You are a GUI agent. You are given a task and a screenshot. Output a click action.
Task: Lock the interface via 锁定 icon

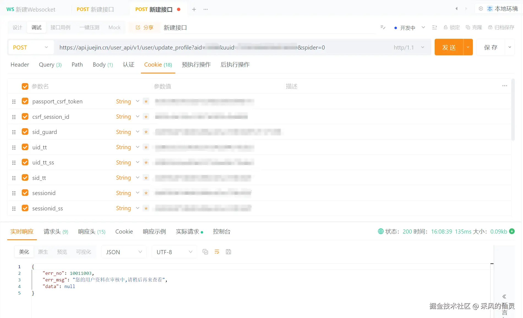click(446, 27)
